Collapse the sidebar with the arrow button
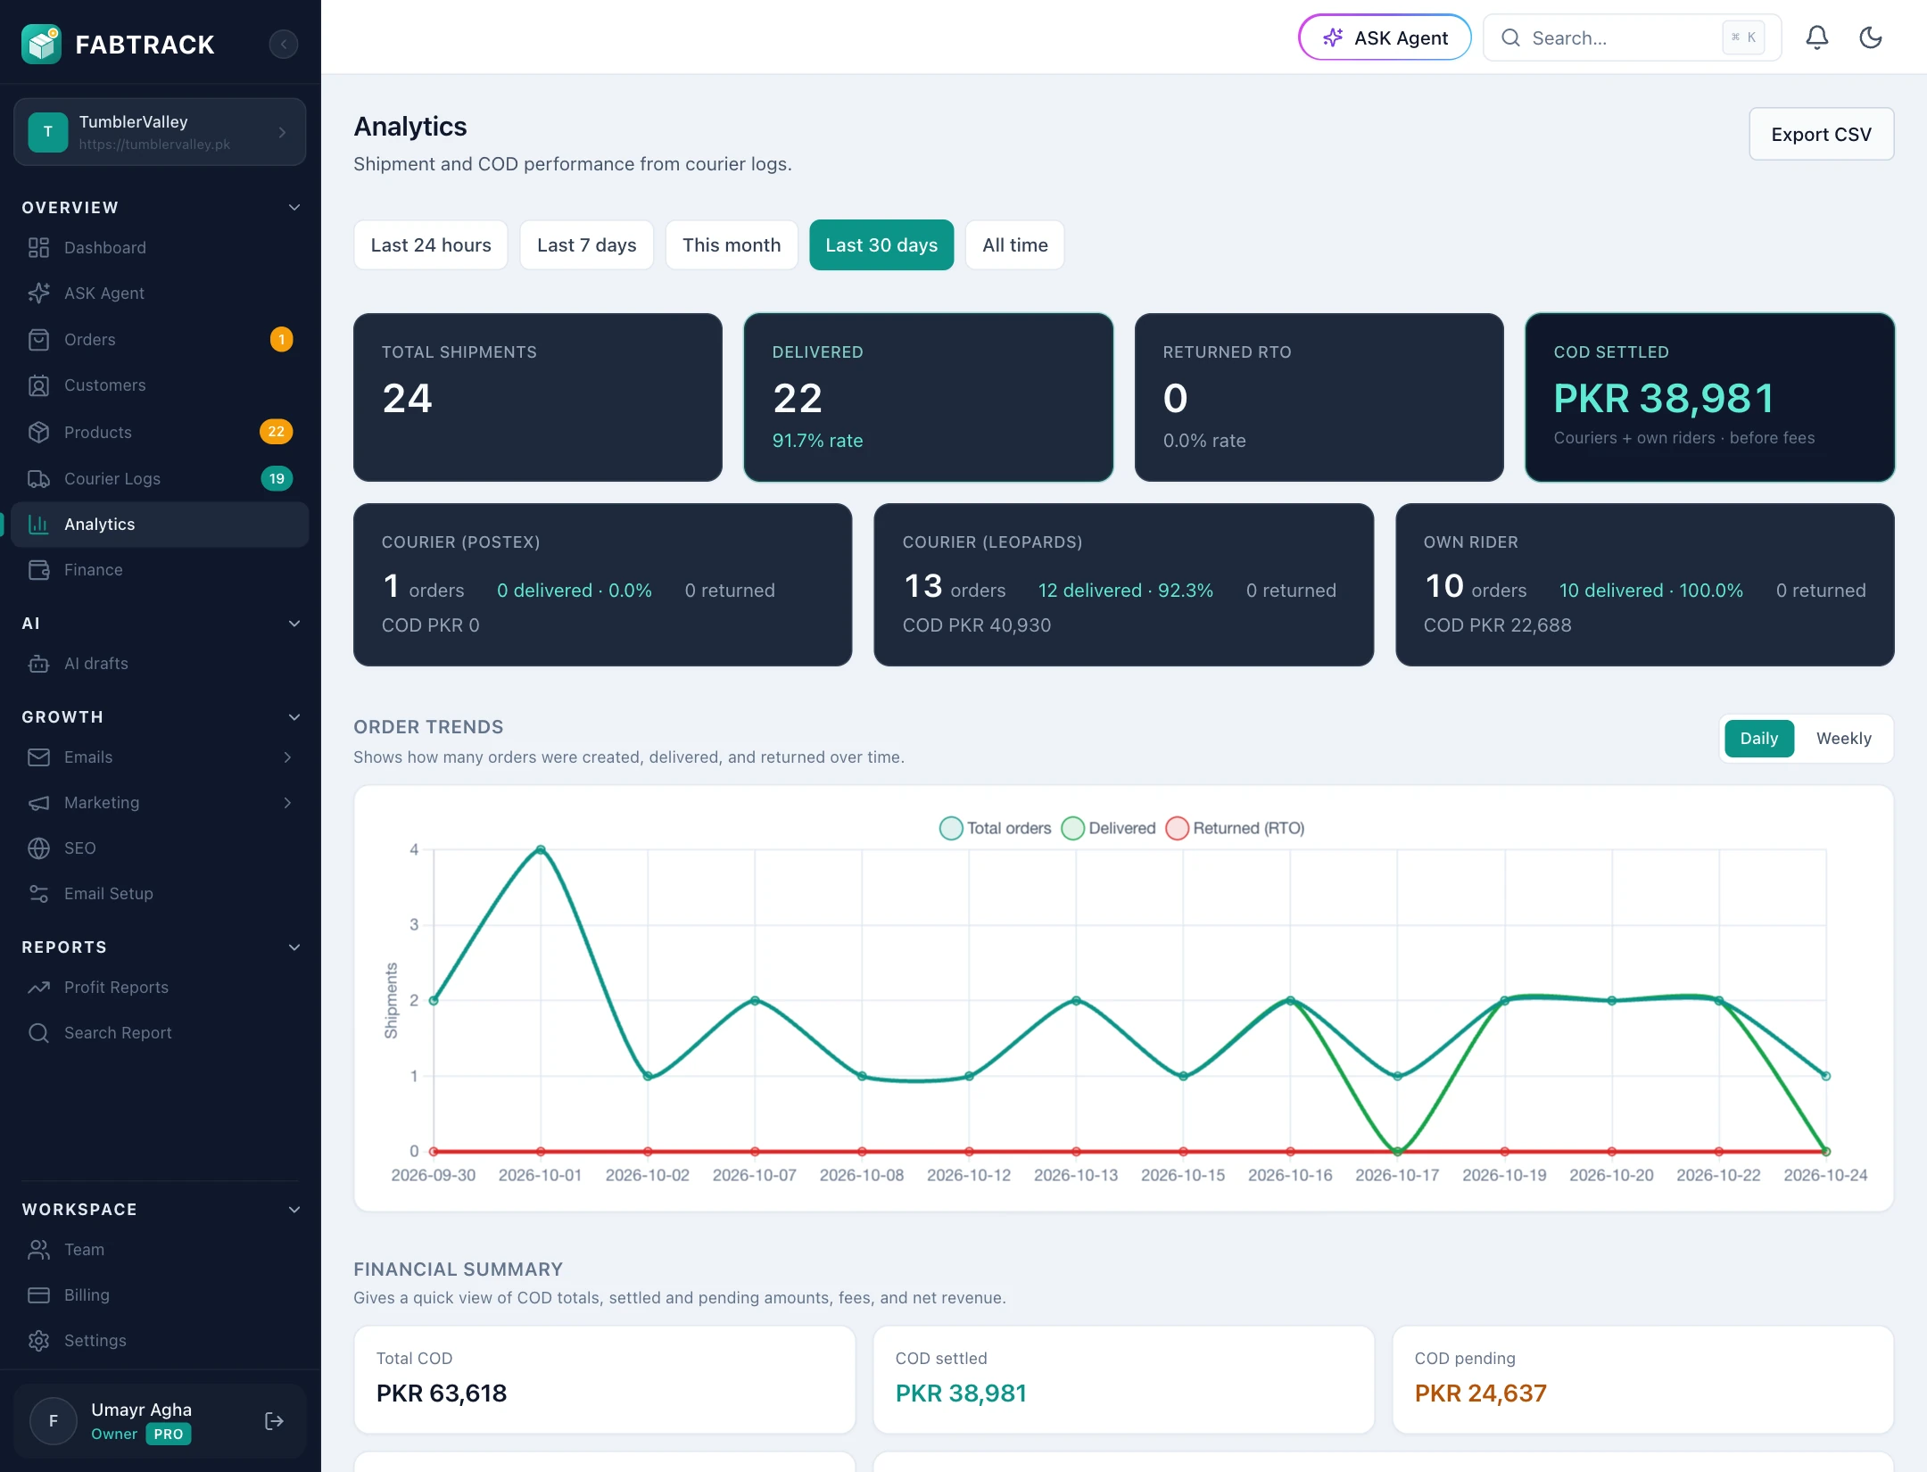Viewport: 1927px width, 1472px height. point(283,44)
